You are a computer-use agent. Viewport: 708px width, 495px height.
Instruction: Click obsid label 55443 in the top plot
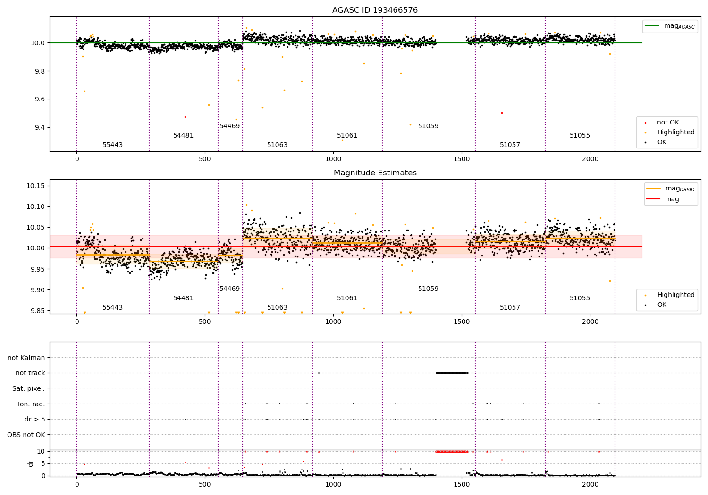[112, 145]
